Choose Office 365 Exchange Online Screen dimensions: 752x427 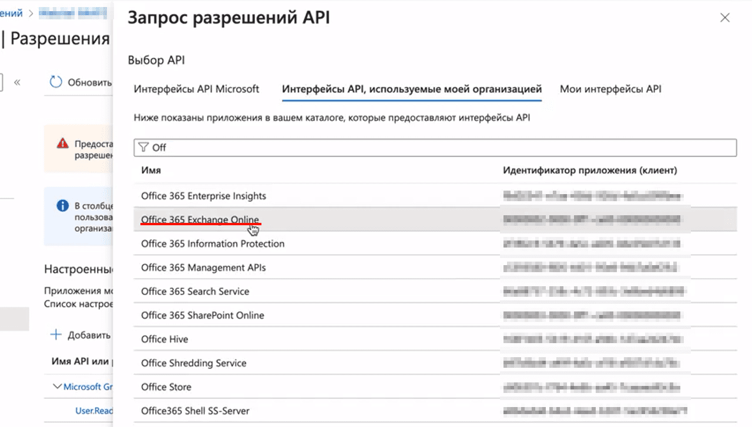[x=435, y=219]
